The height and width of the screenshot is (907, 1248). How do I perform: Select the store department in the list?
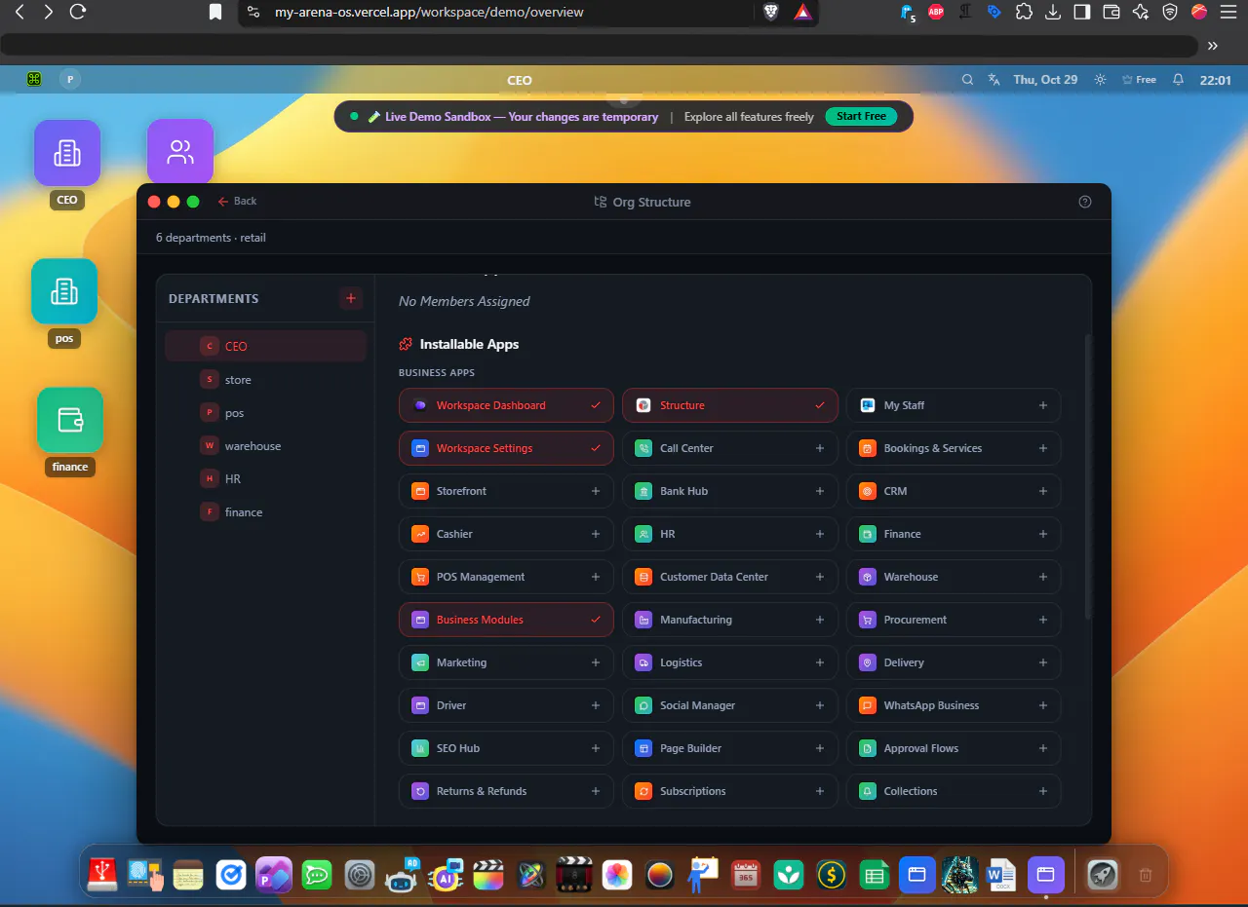(265, 380)
